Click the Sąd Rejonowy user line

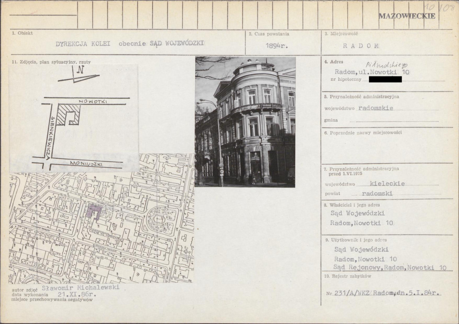click(390, 268)
